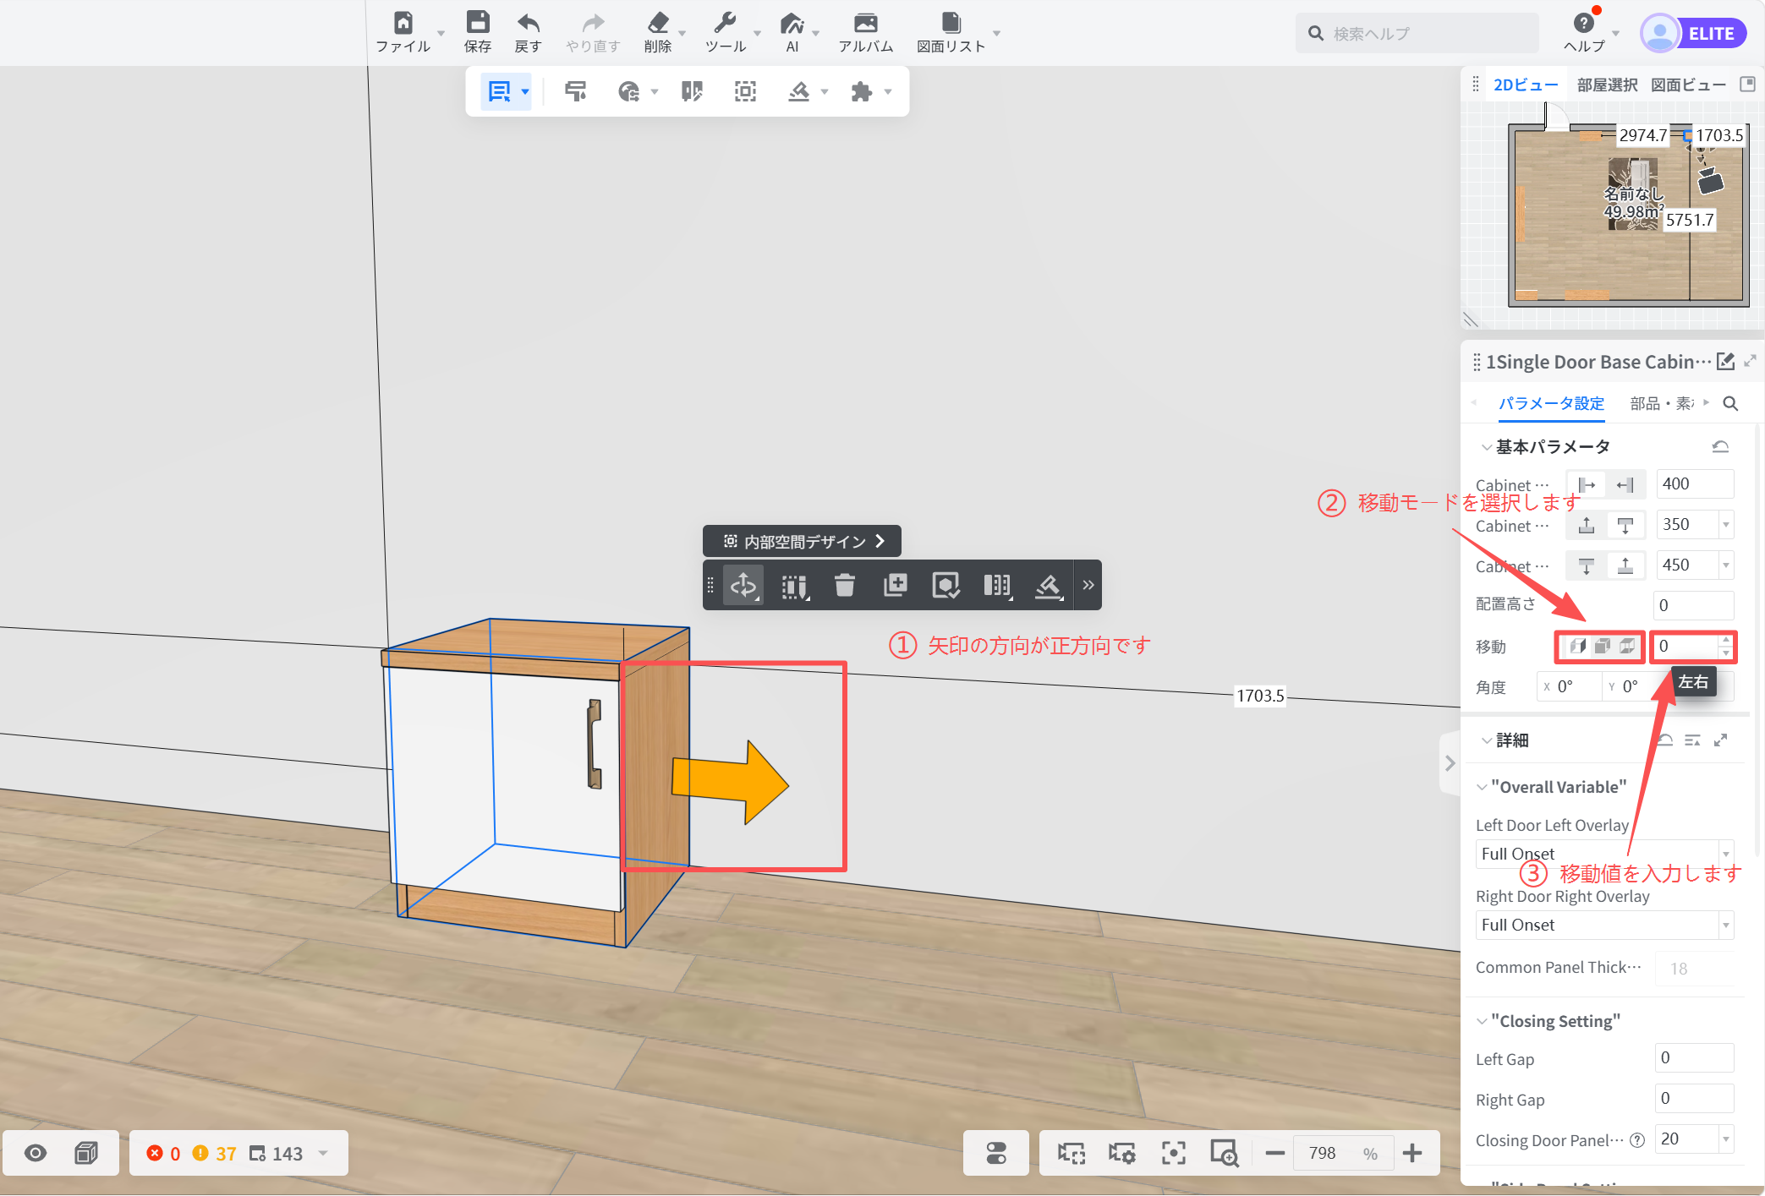Select the blue layout list tool
Image resolution: width=1765 pixels, height=1196 pixels.
[x=500, y=91]
